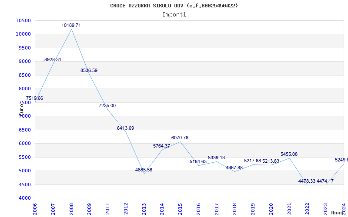Click the data label 7519.66

pyautogui.click(x=34, y=99)
